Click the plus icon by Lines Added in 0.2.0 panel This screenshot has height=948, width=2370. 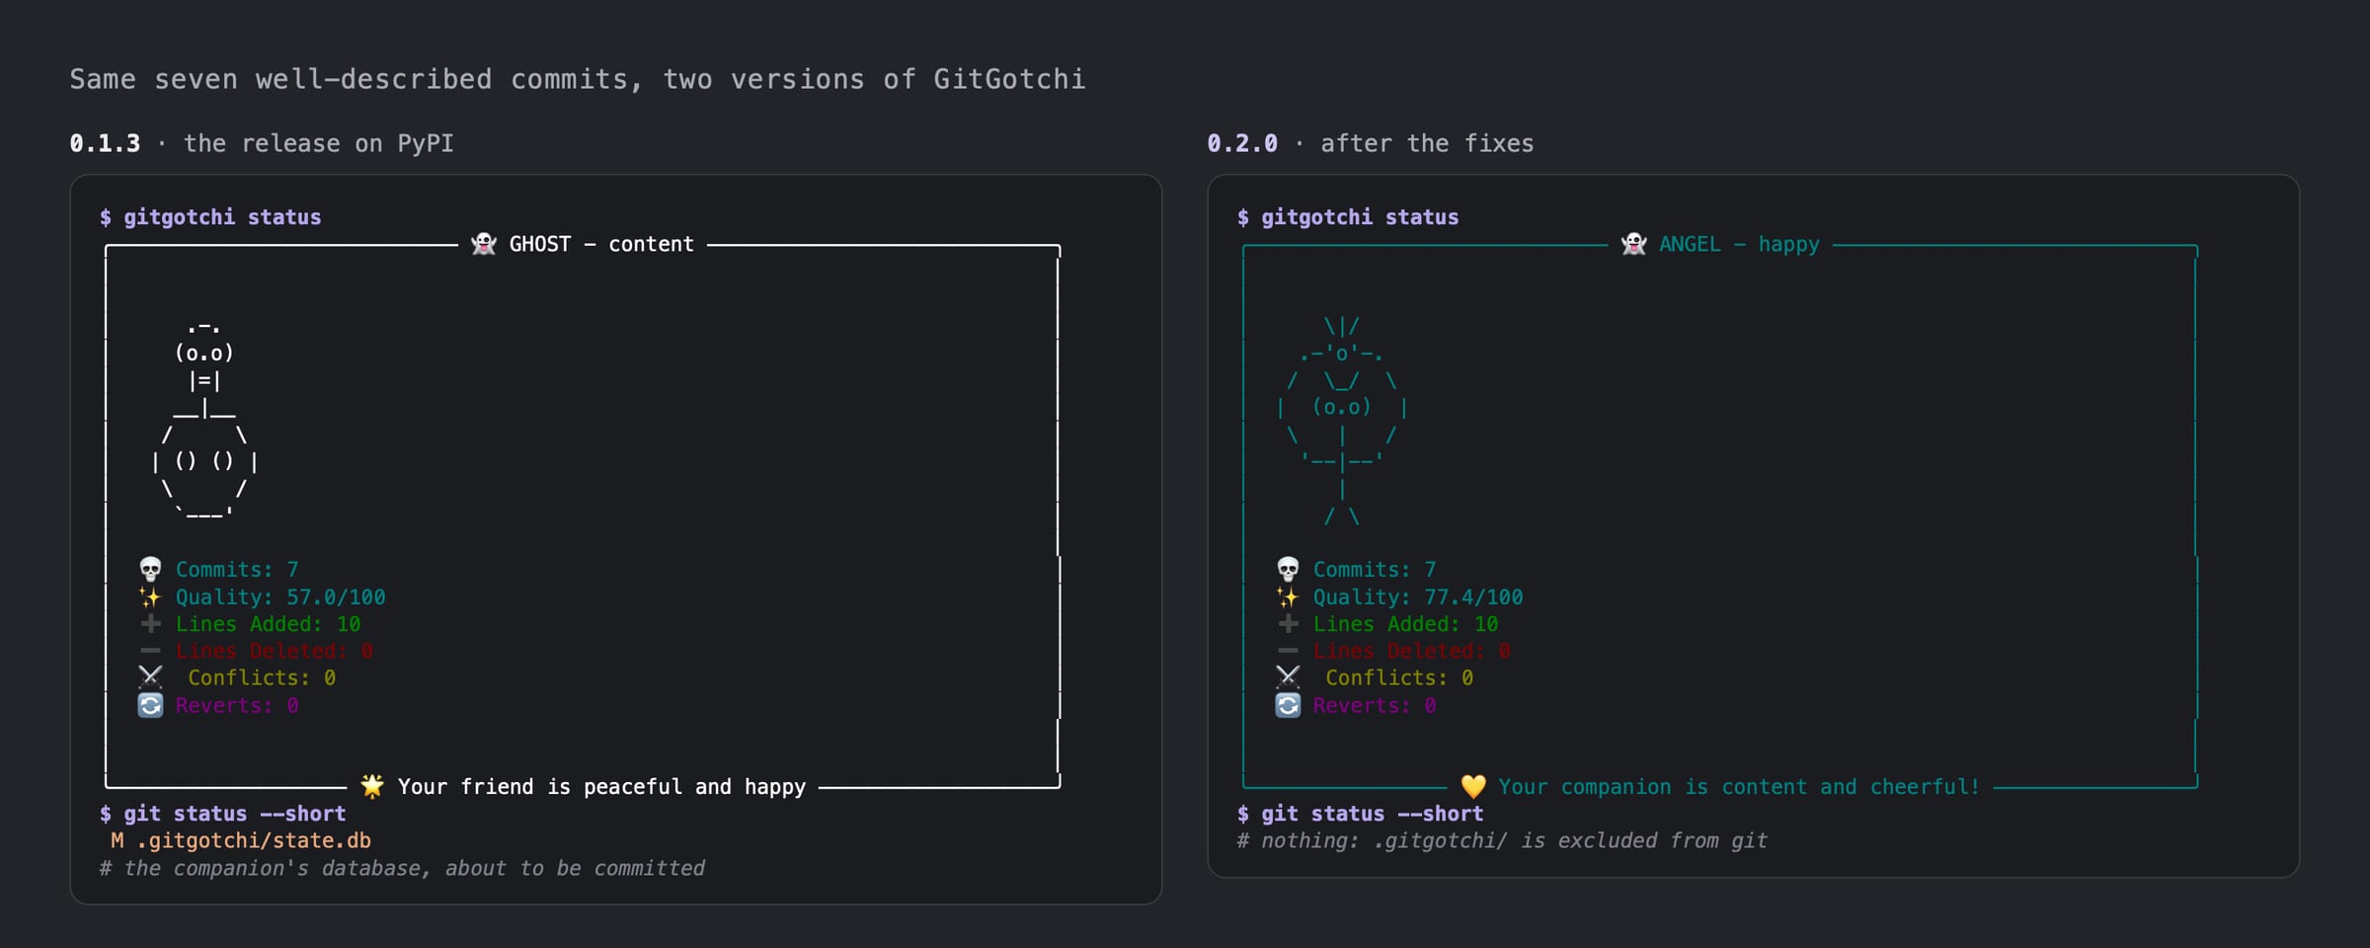(1288, 623)
